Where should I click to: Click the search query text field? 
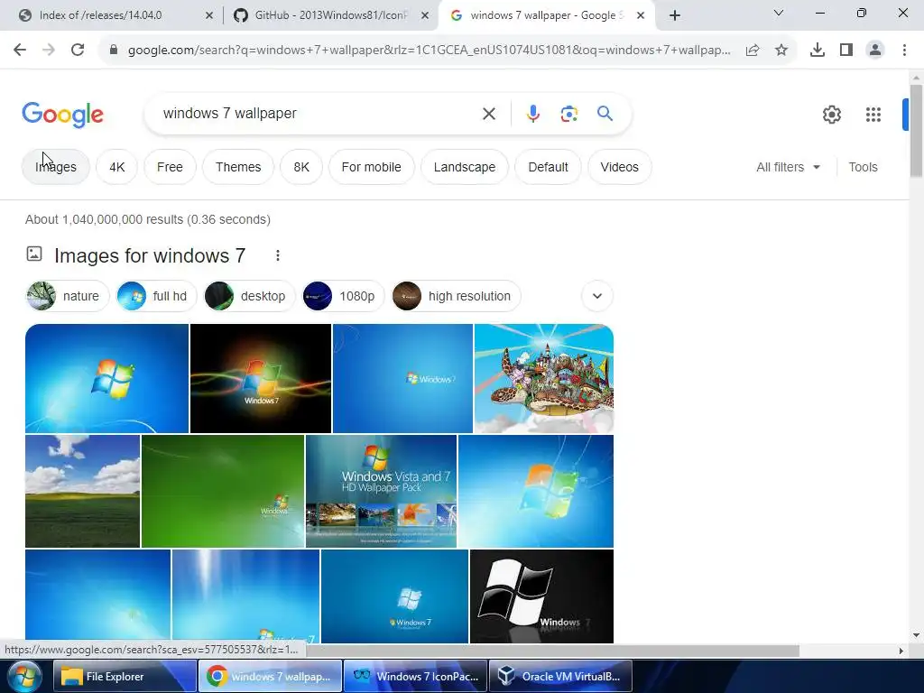[x=319, y=113]
